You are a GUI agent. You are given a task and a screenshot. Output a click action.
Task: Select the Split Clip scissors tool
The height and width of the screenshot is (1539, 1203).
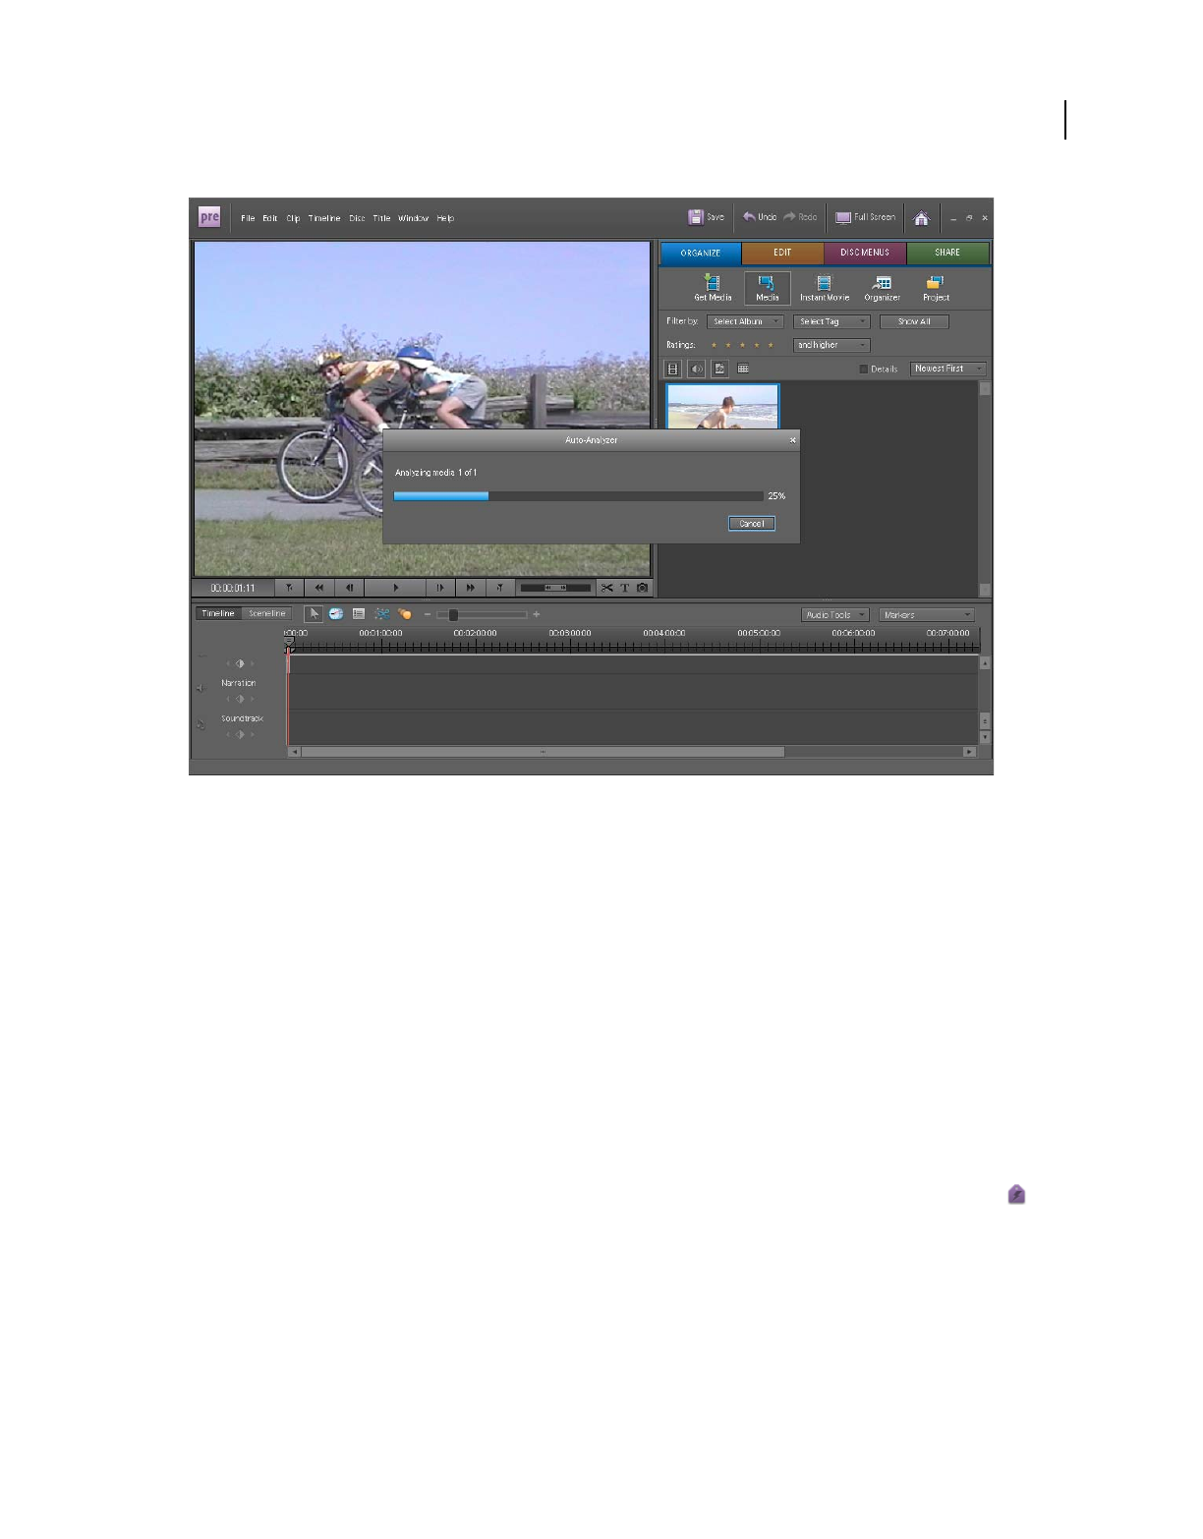click(607, 588)
